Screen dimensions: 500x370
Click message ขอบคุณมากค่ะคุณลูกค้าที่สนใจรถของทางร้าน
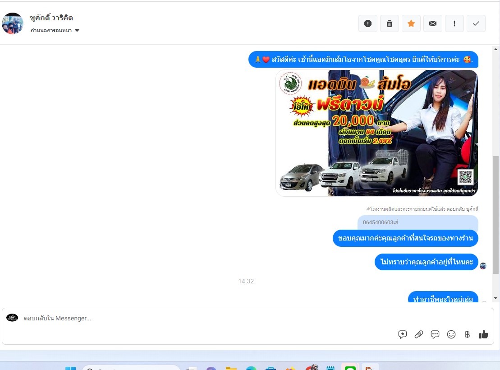click(x=405, y=238)
